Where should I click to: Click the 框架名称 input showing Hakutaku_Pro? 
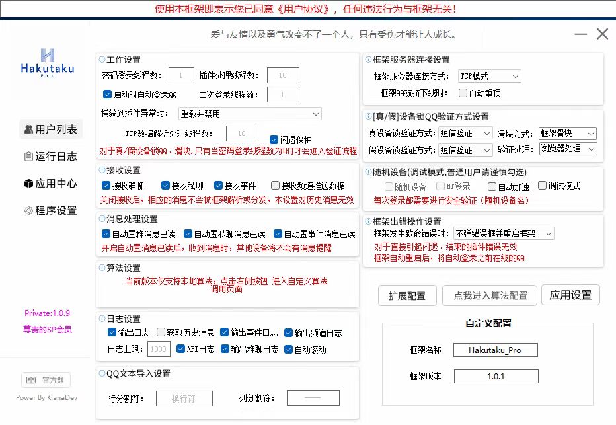click(x=495, y=350)
